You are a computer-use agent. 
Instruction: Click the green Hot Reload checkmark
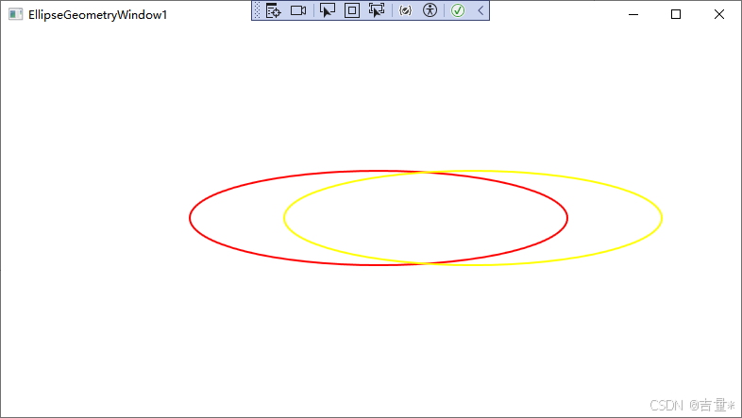click(x=458, y=10)
